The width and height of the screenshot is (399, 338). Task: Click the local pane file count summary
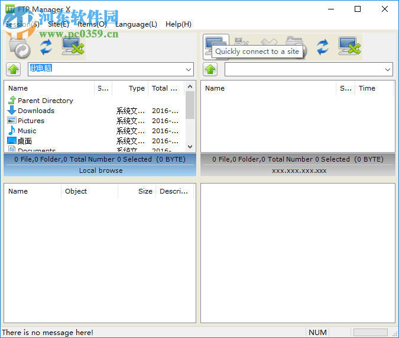click(100, 159)
